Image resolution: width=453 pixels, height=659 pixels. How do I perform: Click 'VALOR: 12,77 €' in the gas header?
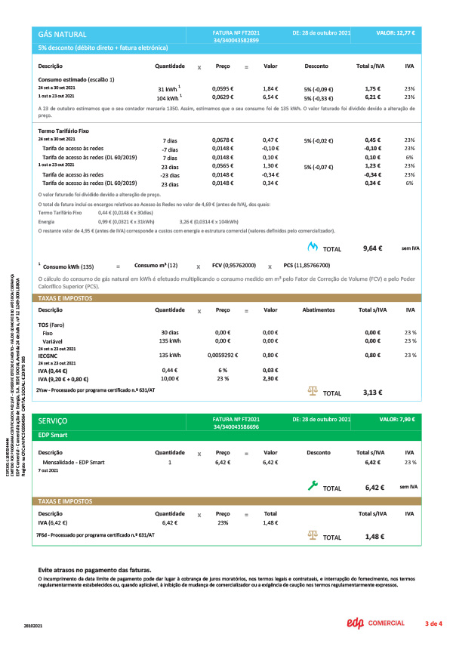click(x=396, y=32)
